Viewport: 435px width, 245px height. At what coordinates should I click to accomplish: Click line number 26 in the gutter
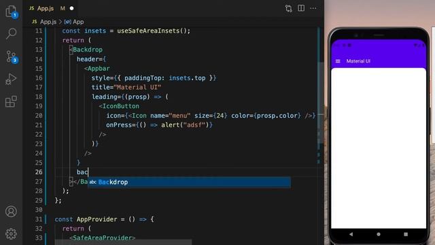[x=39, y=172]
